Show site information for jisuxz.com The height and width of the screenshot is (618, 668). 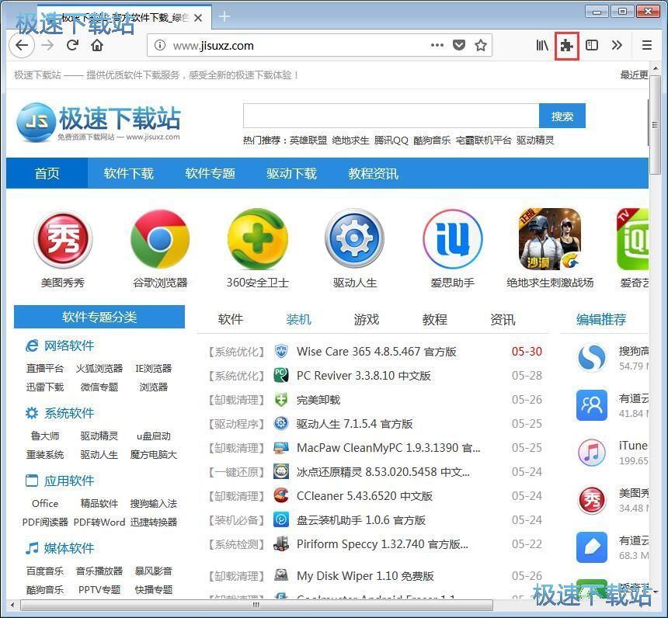(x=160, y=45)
